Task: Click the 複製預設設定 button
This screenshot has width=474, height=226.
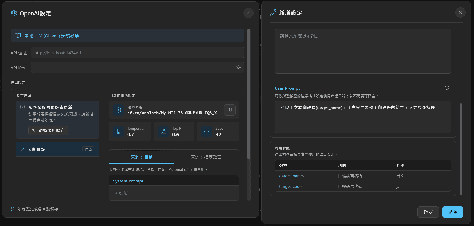Action: [48, 130]
